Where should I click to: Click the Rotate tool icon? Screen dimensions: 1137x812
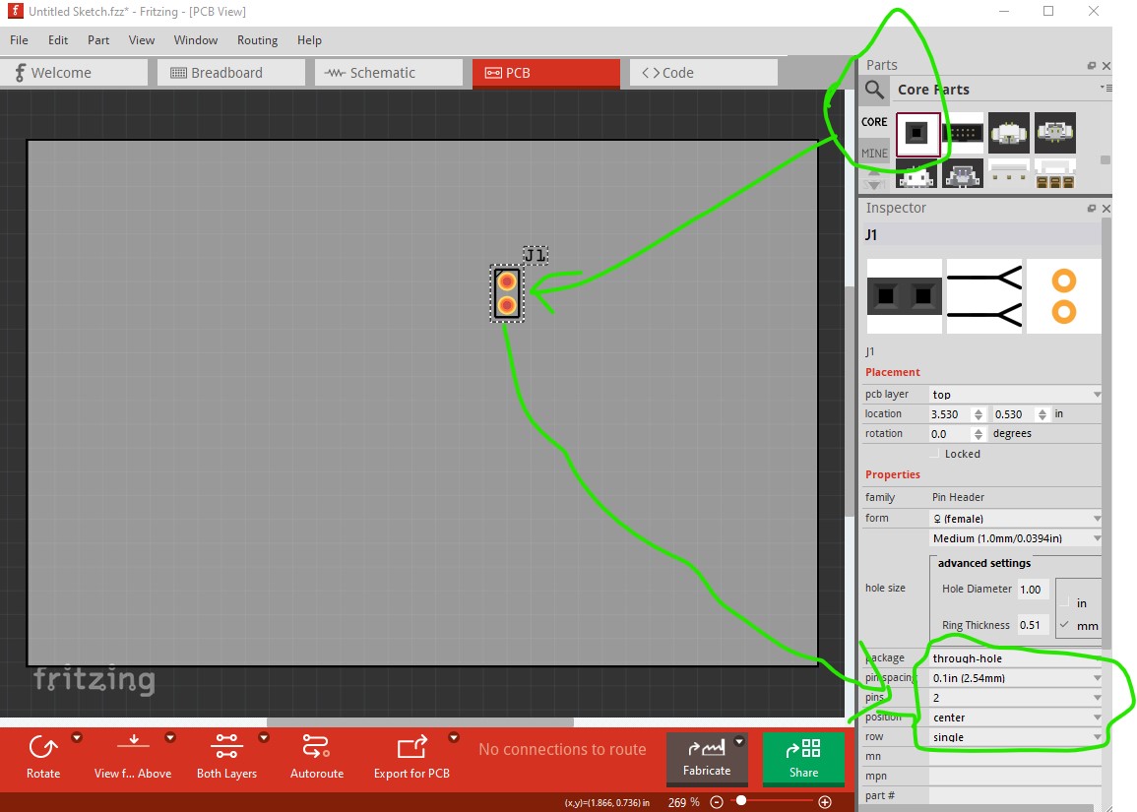42,747
